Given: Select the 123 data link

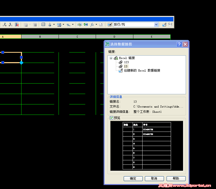Looking at the screenshot, I should pyautogui.click(x=126, y=62).
